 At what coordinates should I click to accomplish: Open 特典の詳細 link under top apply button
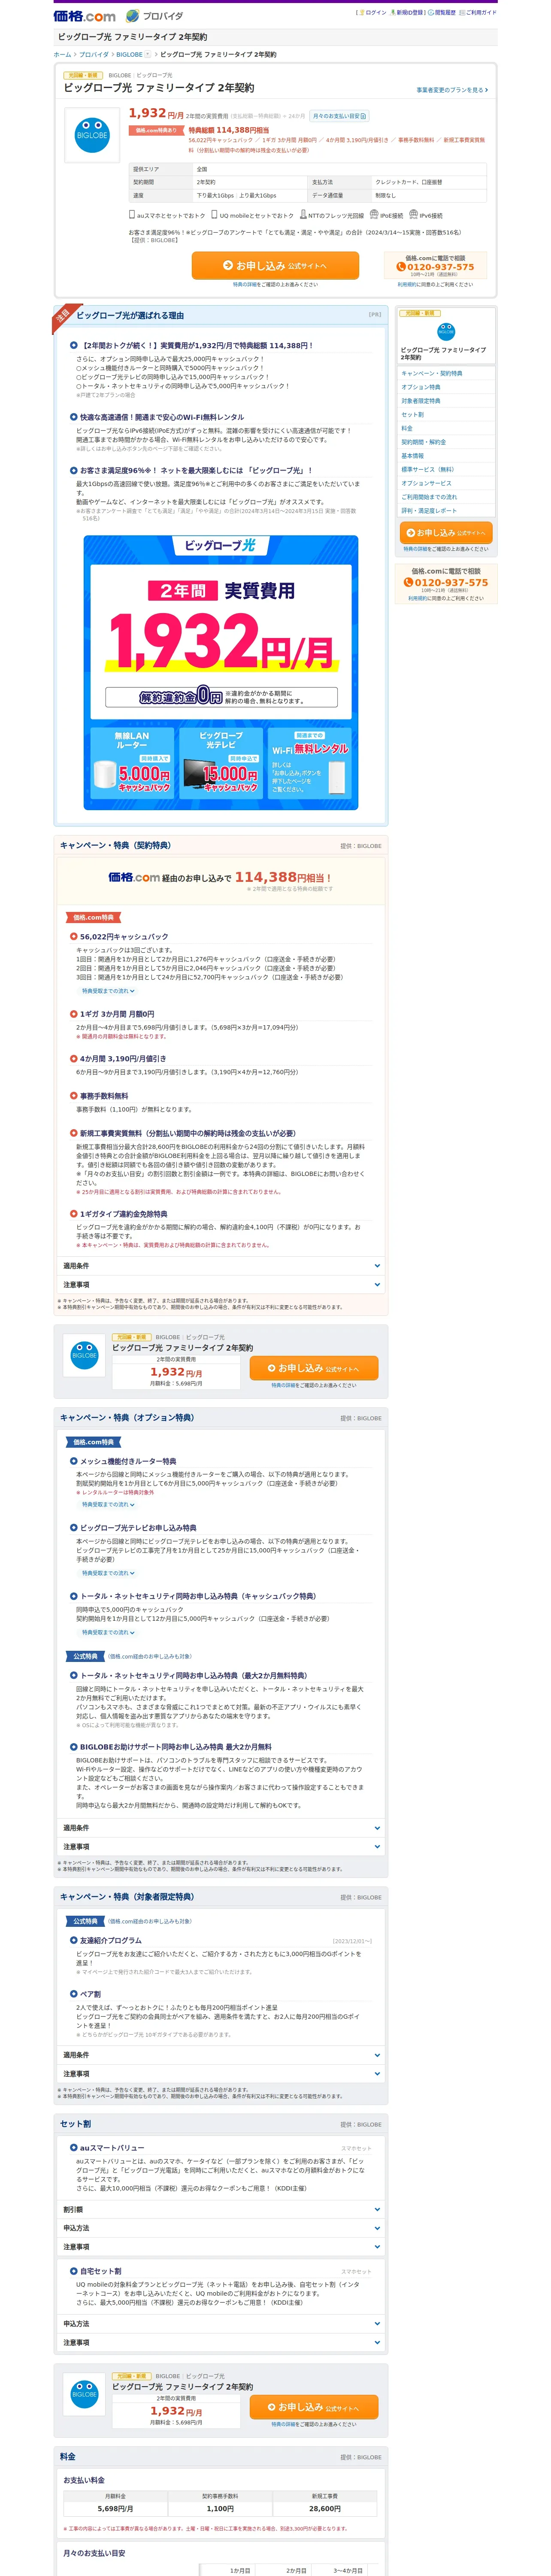pos(245,285)
